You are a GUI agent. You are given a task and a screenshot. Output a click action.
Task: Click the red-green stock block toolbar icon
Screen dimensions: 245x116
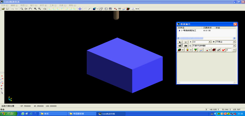click(128, 9)
